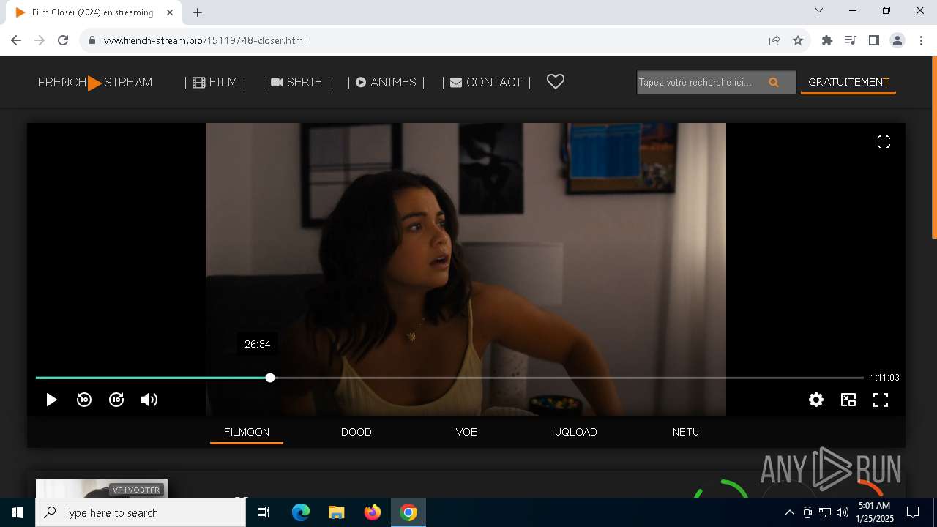The height and width of the screenshot is (527, 937).
Task: Mute the video volume
Action: [x=149, y=400]
